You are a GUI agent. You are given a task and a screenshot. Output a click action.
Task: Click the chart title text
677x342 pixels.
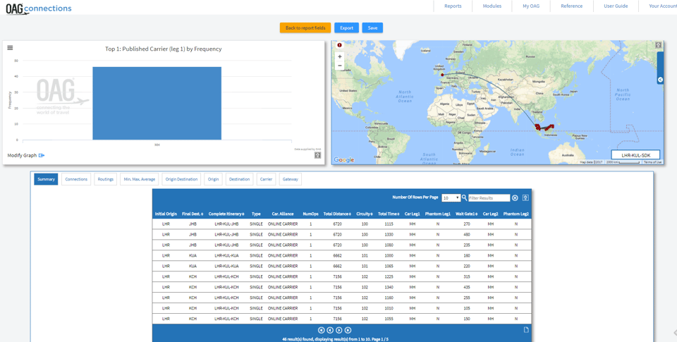163,49
